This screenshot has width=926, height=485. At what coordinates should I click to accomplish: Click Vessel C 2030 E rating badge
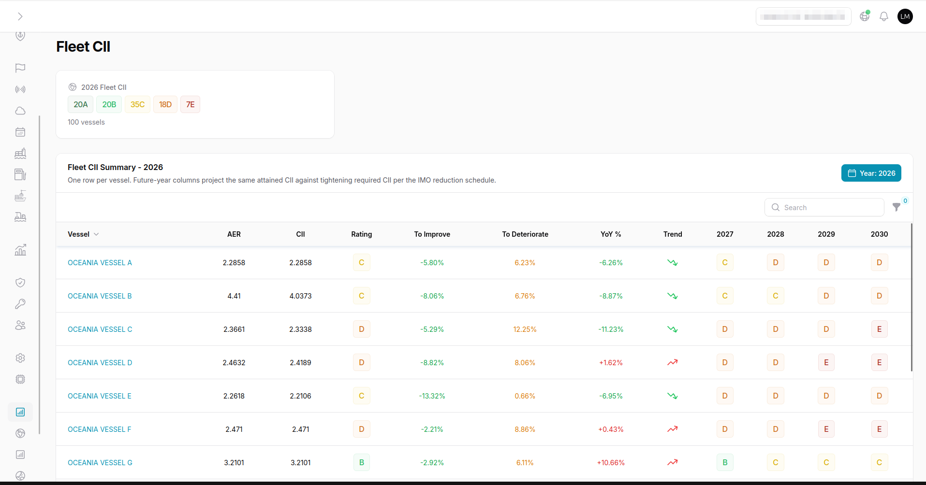point(879,329)
